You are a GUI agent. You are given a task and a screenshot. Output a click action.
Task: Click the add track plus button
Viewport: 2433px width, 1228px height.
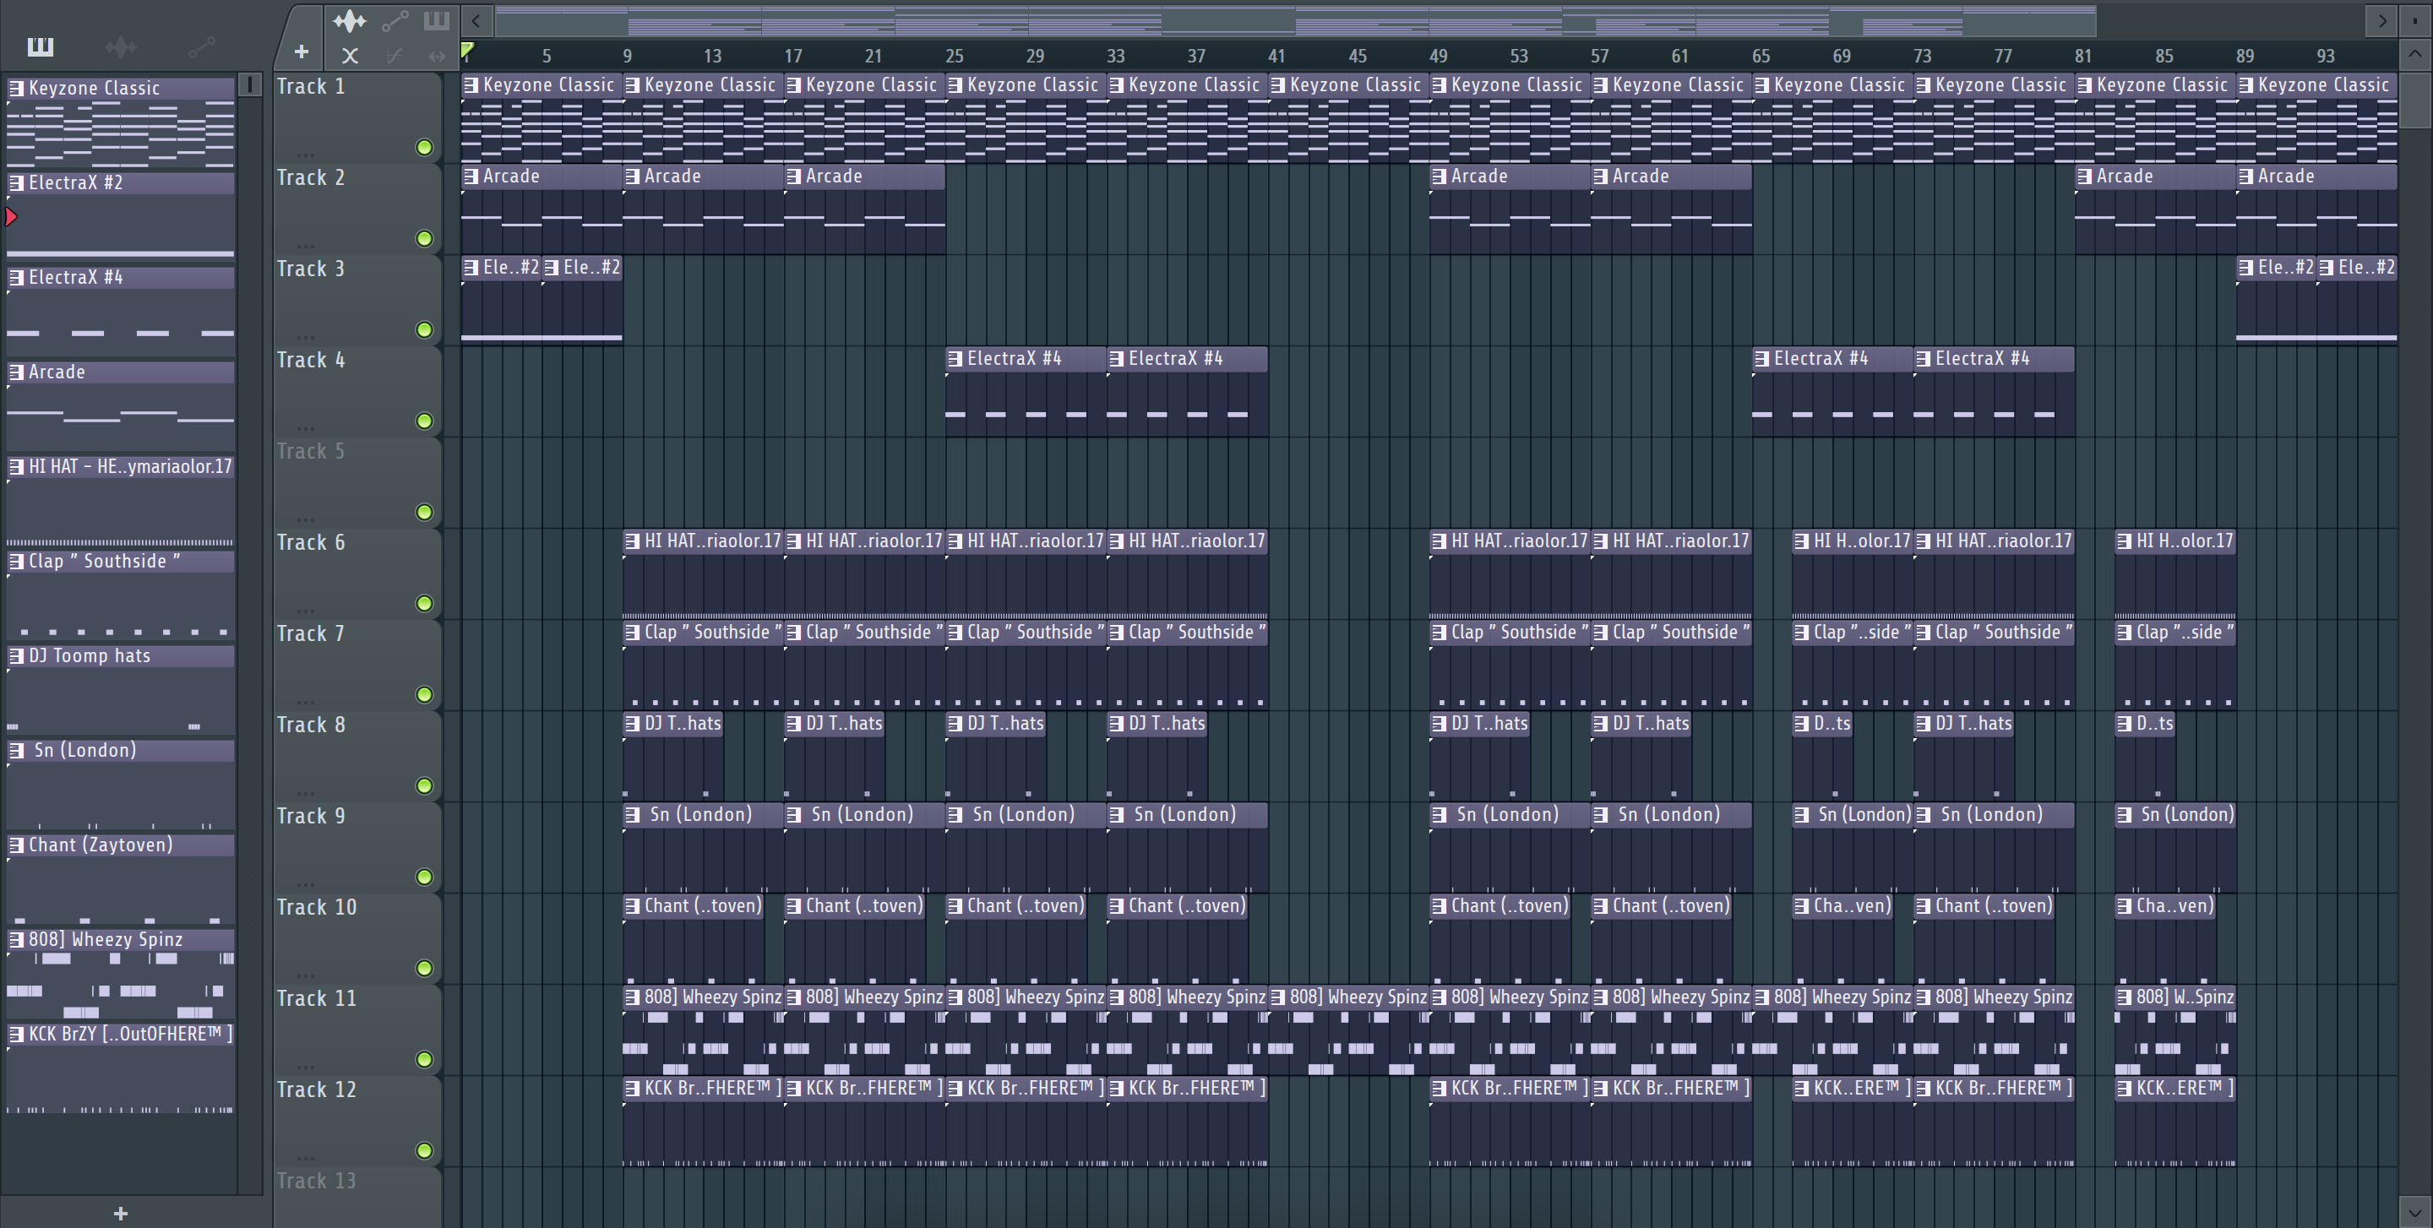(302, 52)
